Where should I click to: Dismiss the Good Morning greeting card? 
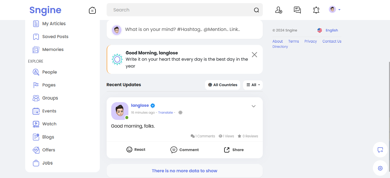coord(254,55)
